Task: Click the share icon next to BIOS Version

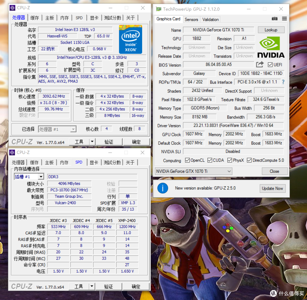Action: coord(260,65)
